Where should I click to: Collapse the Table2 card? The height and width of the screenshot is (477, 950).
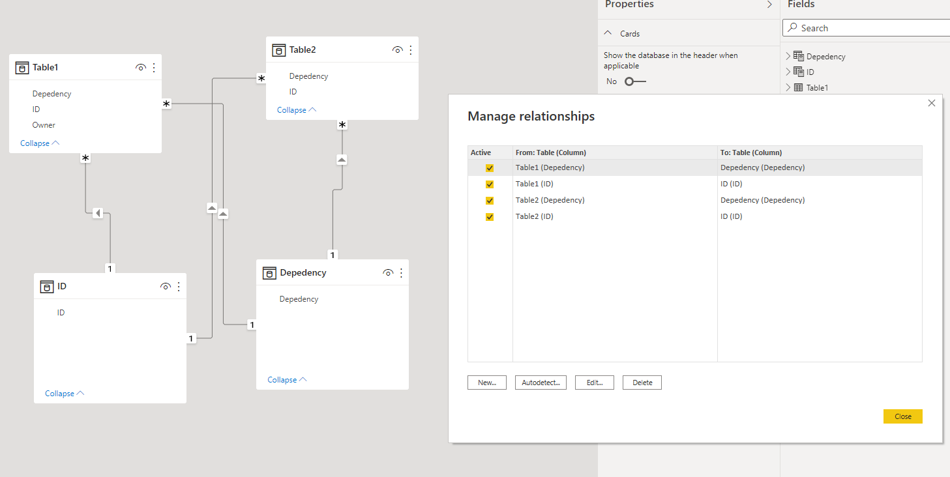[297, 110]
